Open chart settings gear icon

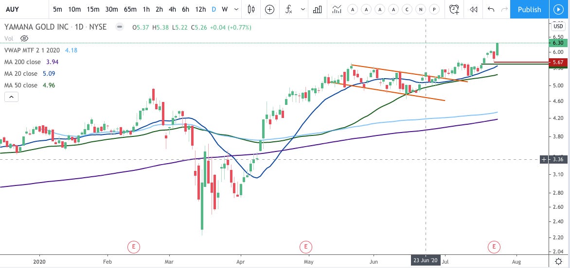(x=559, y=261)
